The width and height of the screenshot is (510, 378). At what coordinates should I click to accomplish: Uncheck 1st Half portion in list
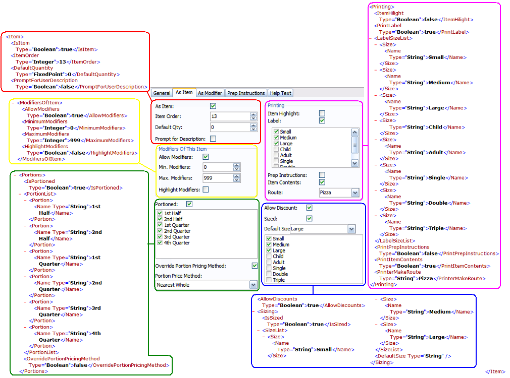click(160, 213)
